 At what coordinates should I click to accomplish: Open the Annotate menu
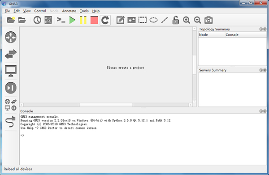click(x=69, y=11)
